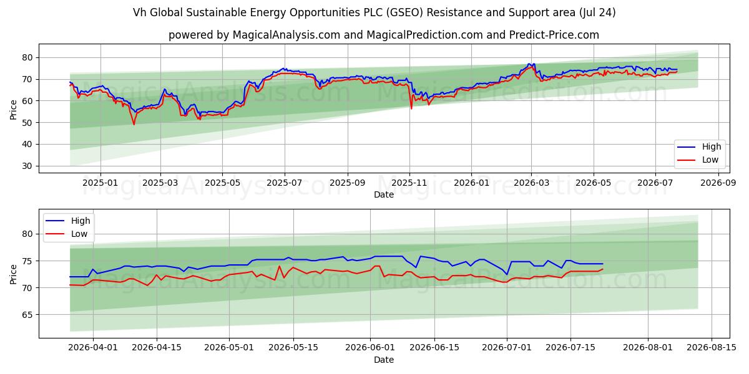Click the '2026-07-01' tick label on the lower chart
Viewport: 749px width, 374px height.
pyautogui.click(x=507, y=347)
